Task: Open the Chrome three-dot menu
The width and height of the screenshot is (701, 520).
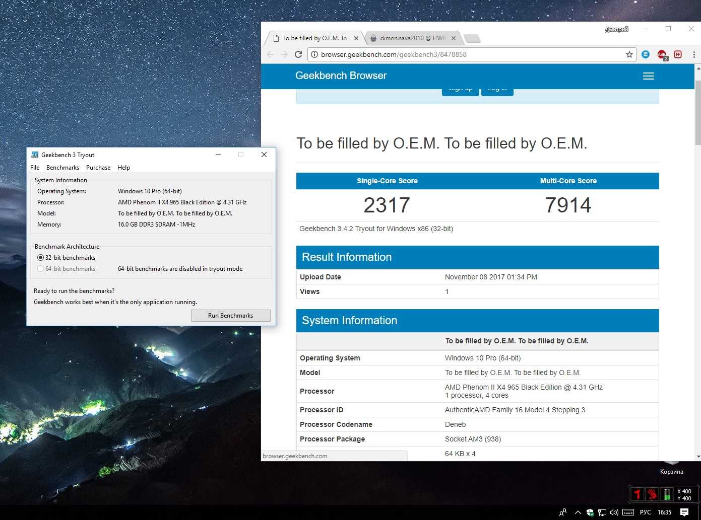Action: coord(694,54)
